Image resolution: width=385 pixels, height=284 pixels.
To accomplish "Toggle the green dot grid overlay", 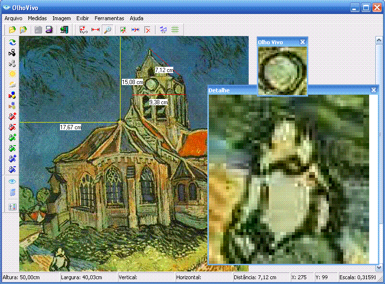I will pyautogui.click(x=175, y=30).
